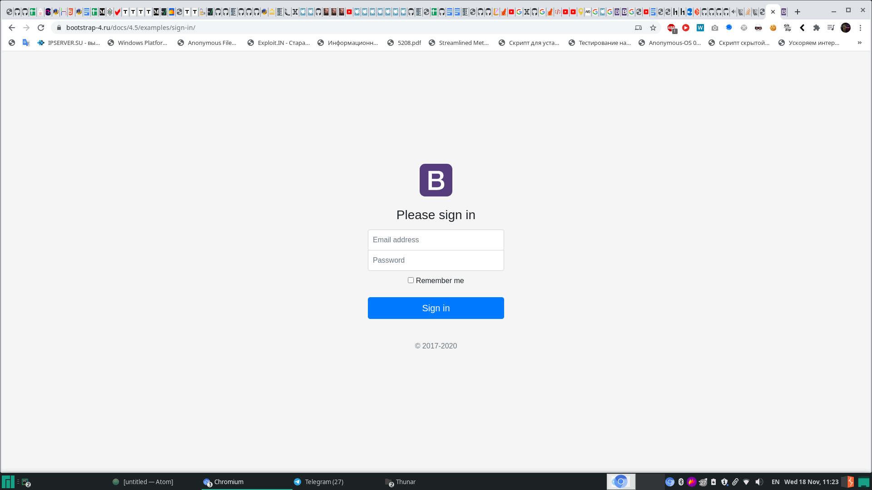Click the © 2017-2020 footer text
Image resolution: width=872 pixels, height=490 pixels.
pos(436,346)
